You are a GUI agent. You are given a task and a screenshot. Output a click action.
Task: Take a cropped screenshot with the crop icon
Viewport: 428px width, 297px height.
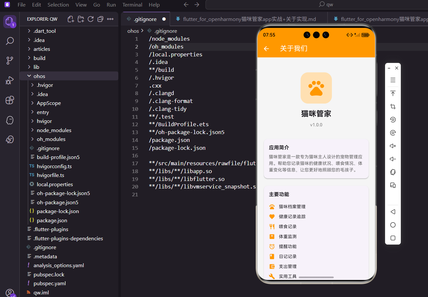click(x=393, y=106)
